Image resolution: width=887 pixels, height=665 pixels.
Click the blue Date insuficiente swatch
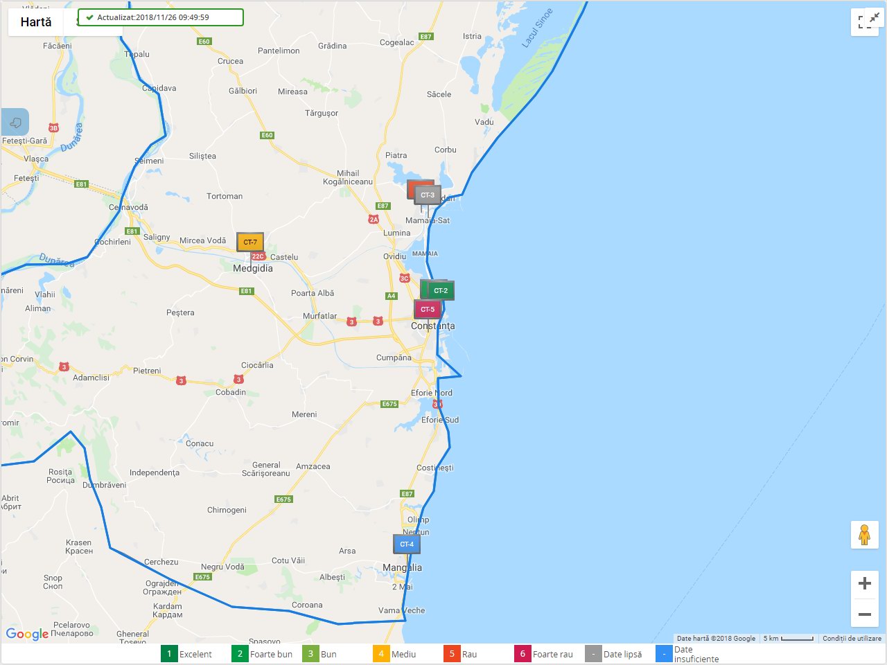point(664,654)
